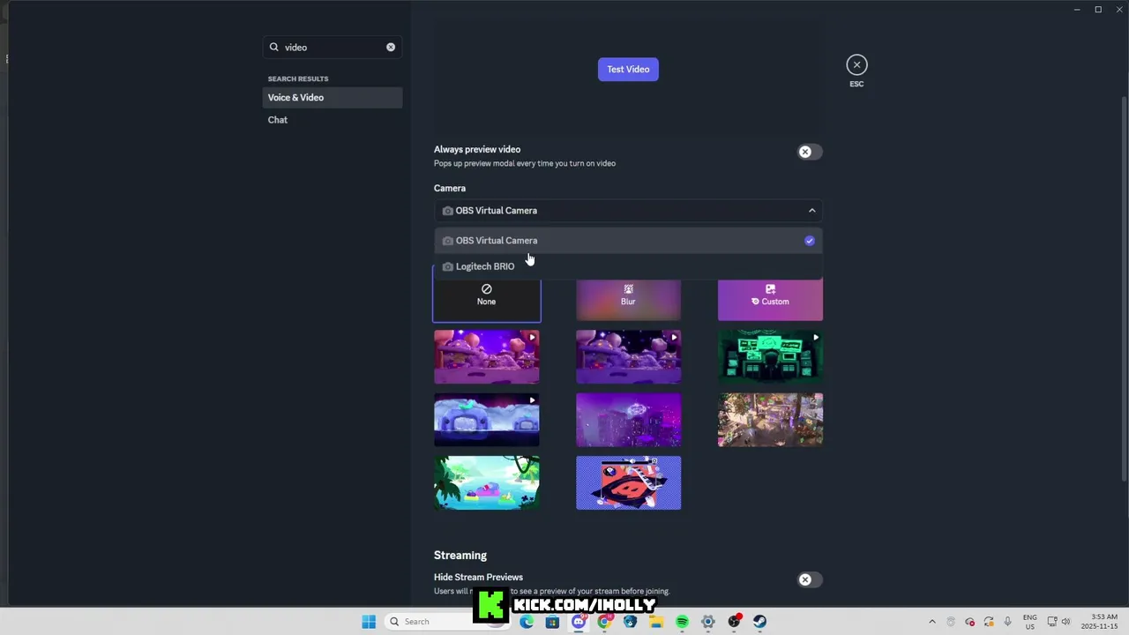The width and height of the screenshot is (1129, 635).
Task: Select the red checkered lips background
Action: point(628,482)
